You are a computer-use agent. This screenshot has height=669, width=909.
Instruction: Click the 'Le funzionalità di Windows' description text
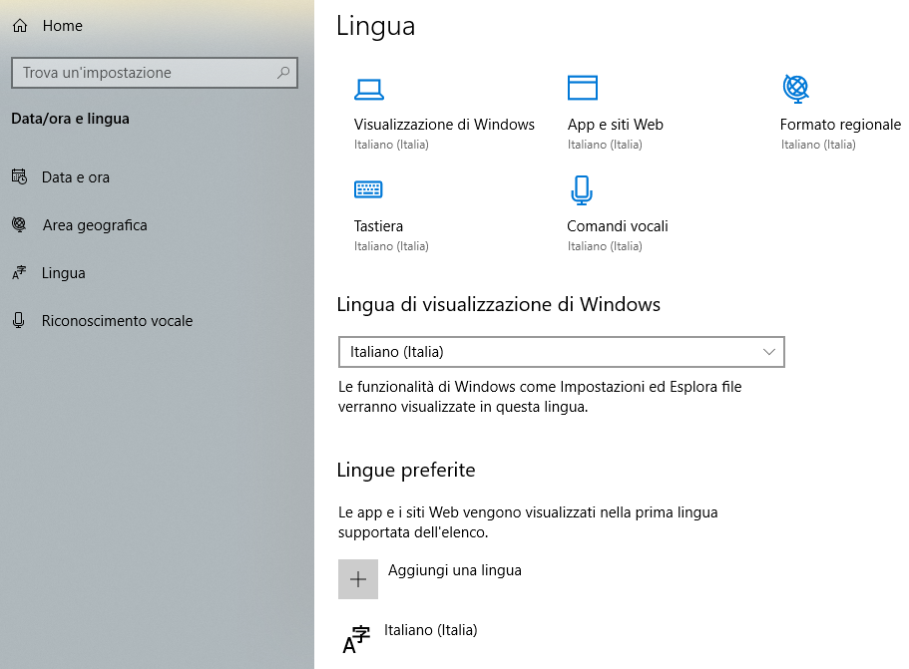coord(540,397)
